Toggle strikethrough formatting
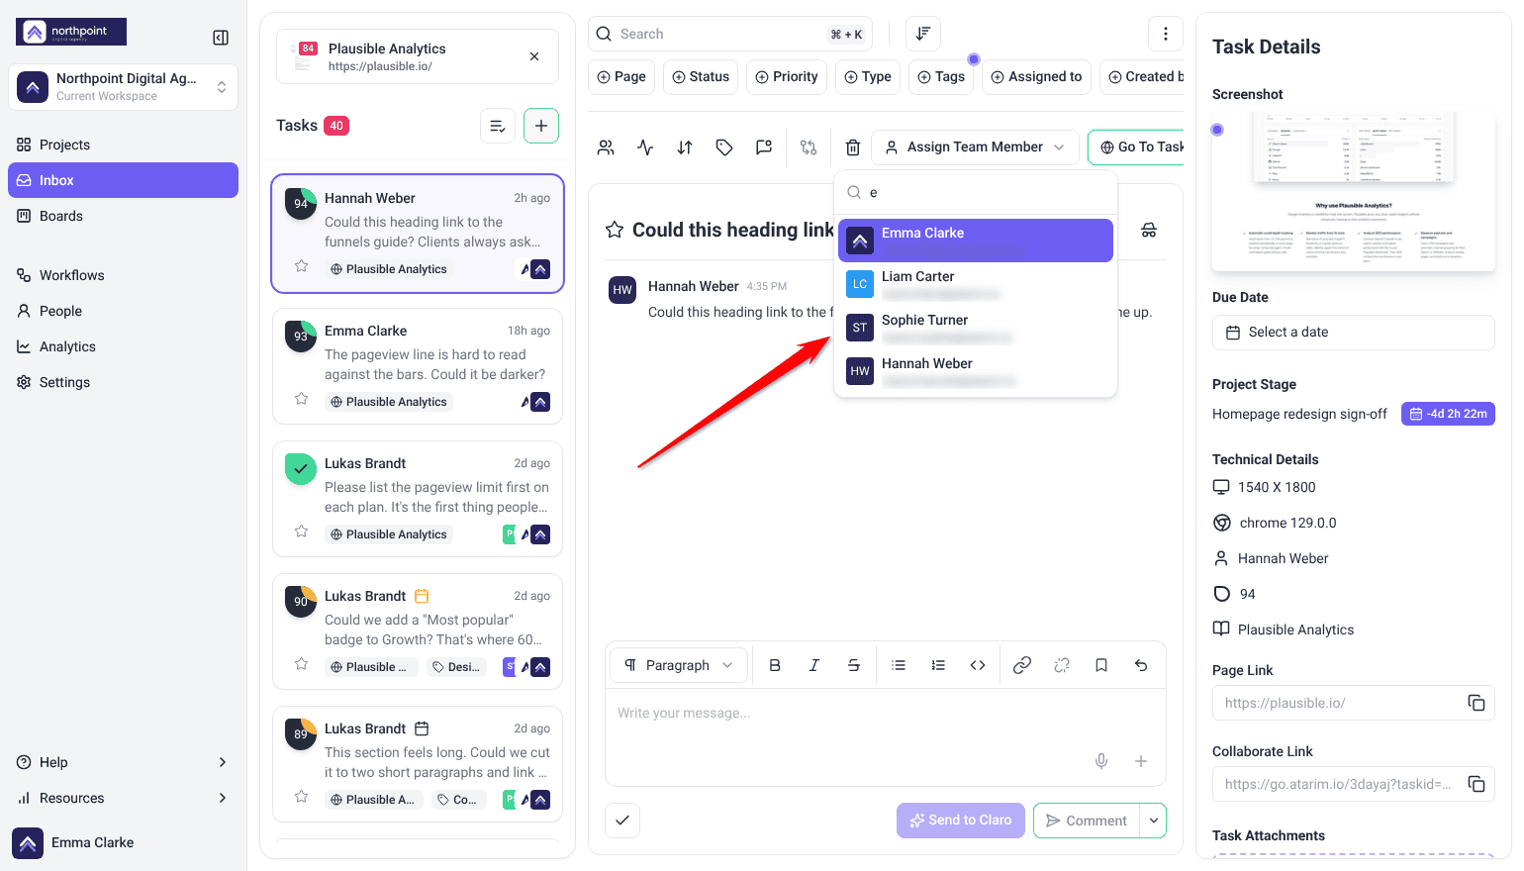 tap(854, 665)
